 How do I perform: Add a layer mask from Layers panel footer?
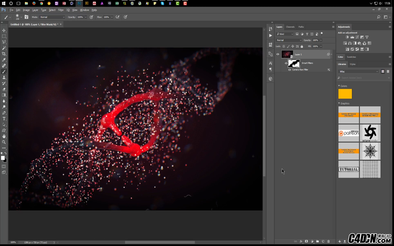pyautogui.click(x=306, y=241)
